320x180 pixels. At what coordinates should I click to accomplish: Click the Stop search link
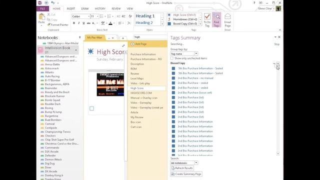coord(276,44)
